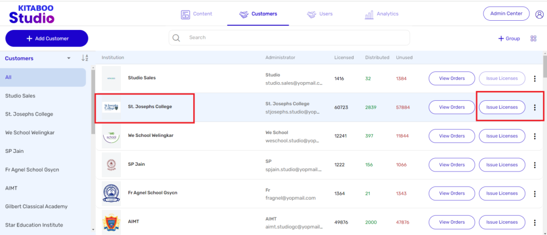
Task: Type in the Search field
Action: [296, 38]
